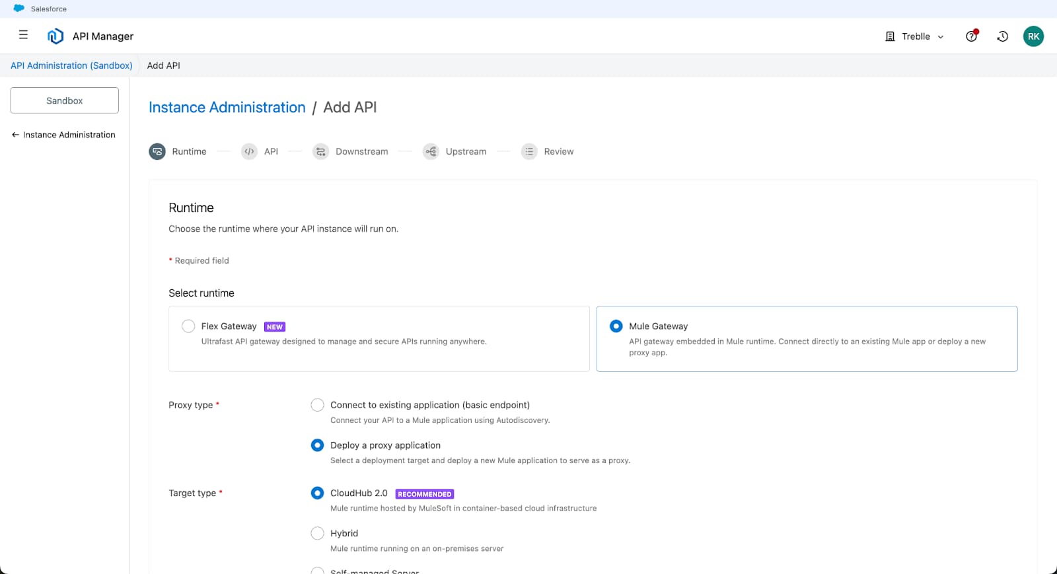This screenshot has width=1057, height=574.
Task: Return to Instance Administration in sidebar
Action: (69, 135)
